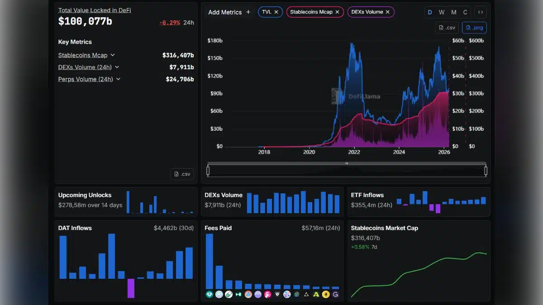The height and width of the screenshot is (305, 543).
Task: Click the pill-shaped protocol icon below Fees Paid
Action: [x=229, y=294]
